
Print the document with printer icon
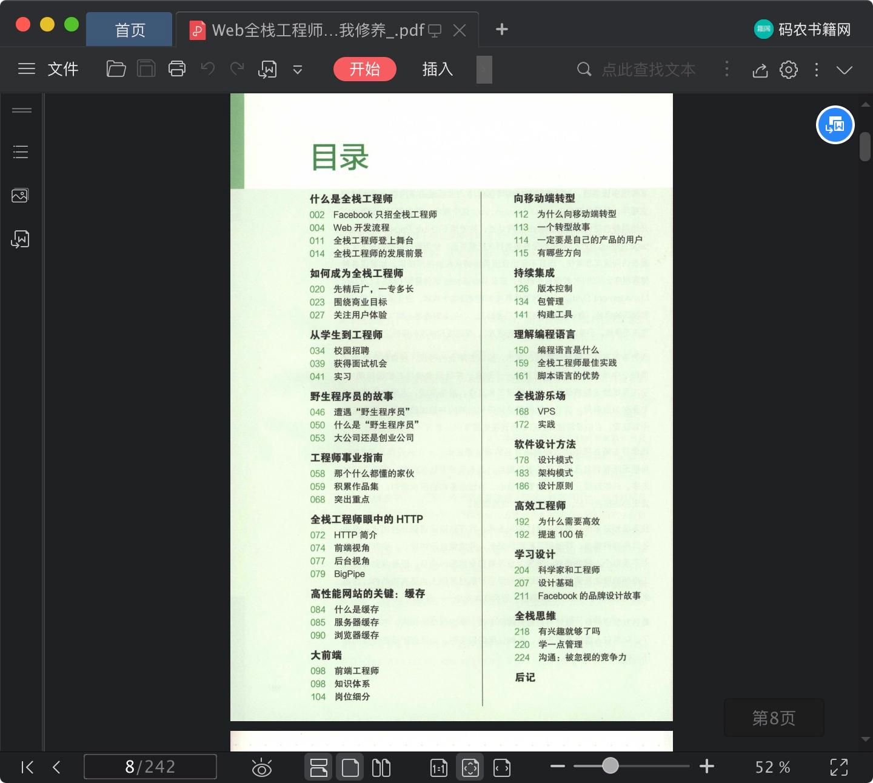(177, 69)
